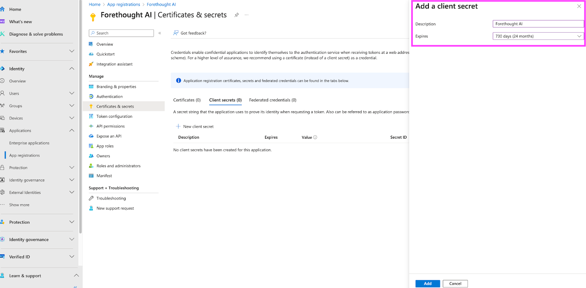This screenshot has width=586, height=288.
Task: Click the Troubleshooting wrench icon
Action: [x=91, y=198]
